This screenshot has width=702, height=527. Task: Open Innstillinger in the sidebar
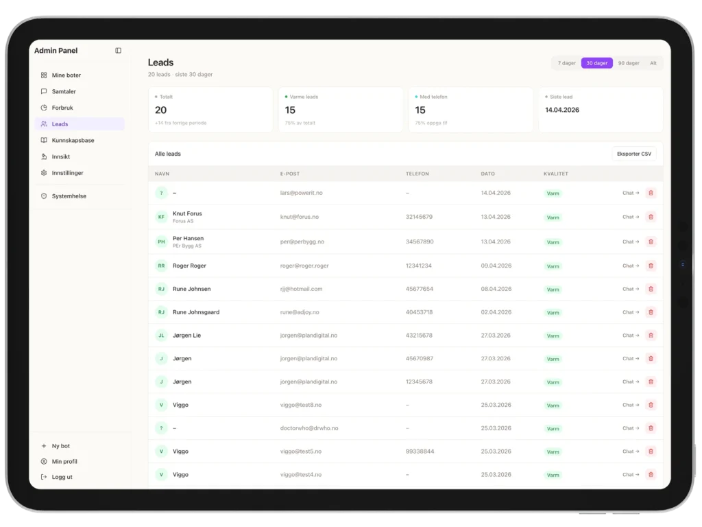pyautogui.click(x=67, y=173)
